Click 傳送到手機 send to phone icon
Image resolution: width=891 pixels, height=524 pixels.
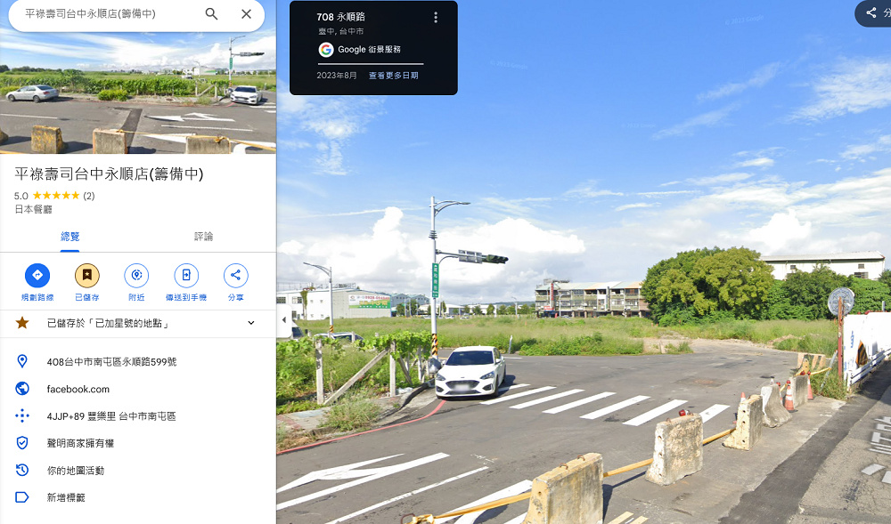click(x=186, y=276)
